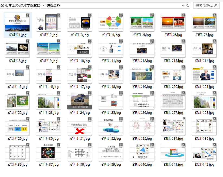Click the refresh icon in the address bar
This screenshot has width=223, height=177.
[x=188, y=6]
